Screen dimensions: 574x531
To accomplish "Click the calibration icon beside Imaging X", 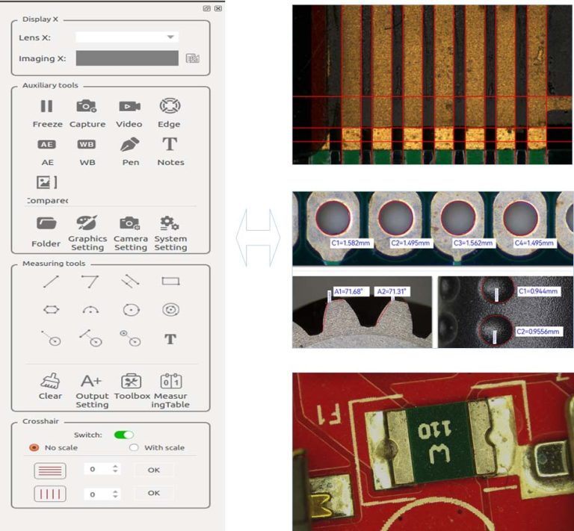I will click(x=193, y=58).
